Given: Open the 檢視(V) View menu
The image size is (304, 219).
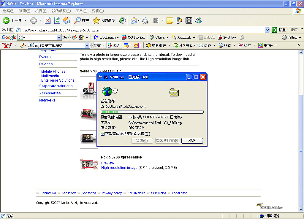Looking at the screenshot, I should (x=41, y=11).
